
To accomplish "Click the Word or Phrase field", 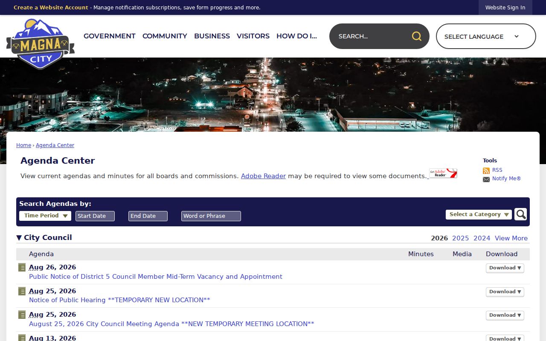I will point(211,216).
